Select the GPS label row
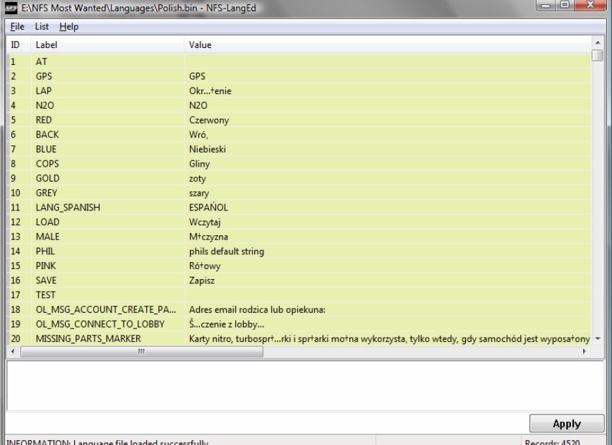The height and width of the screenshot is (445, 612). [x=299, y=76]
